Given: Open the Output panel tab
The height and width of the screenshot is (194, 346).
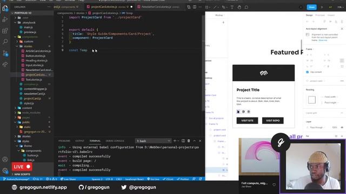Looking at the screenshot, I should pos(79,141).
